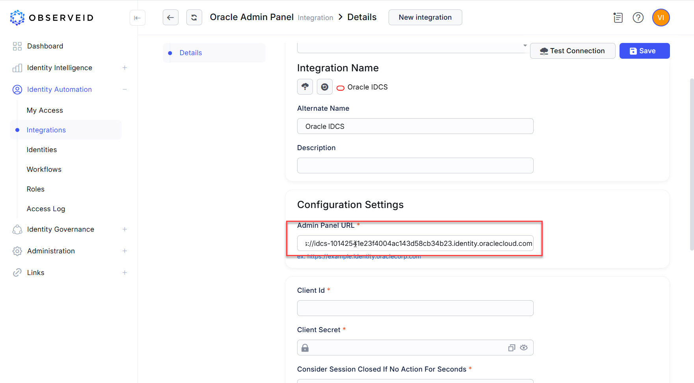Expand the Identity Governance section

click(x=125, y=229)
